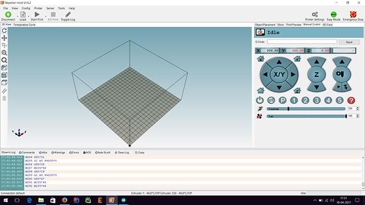Switch to top view cube icon

click(4, 83)
